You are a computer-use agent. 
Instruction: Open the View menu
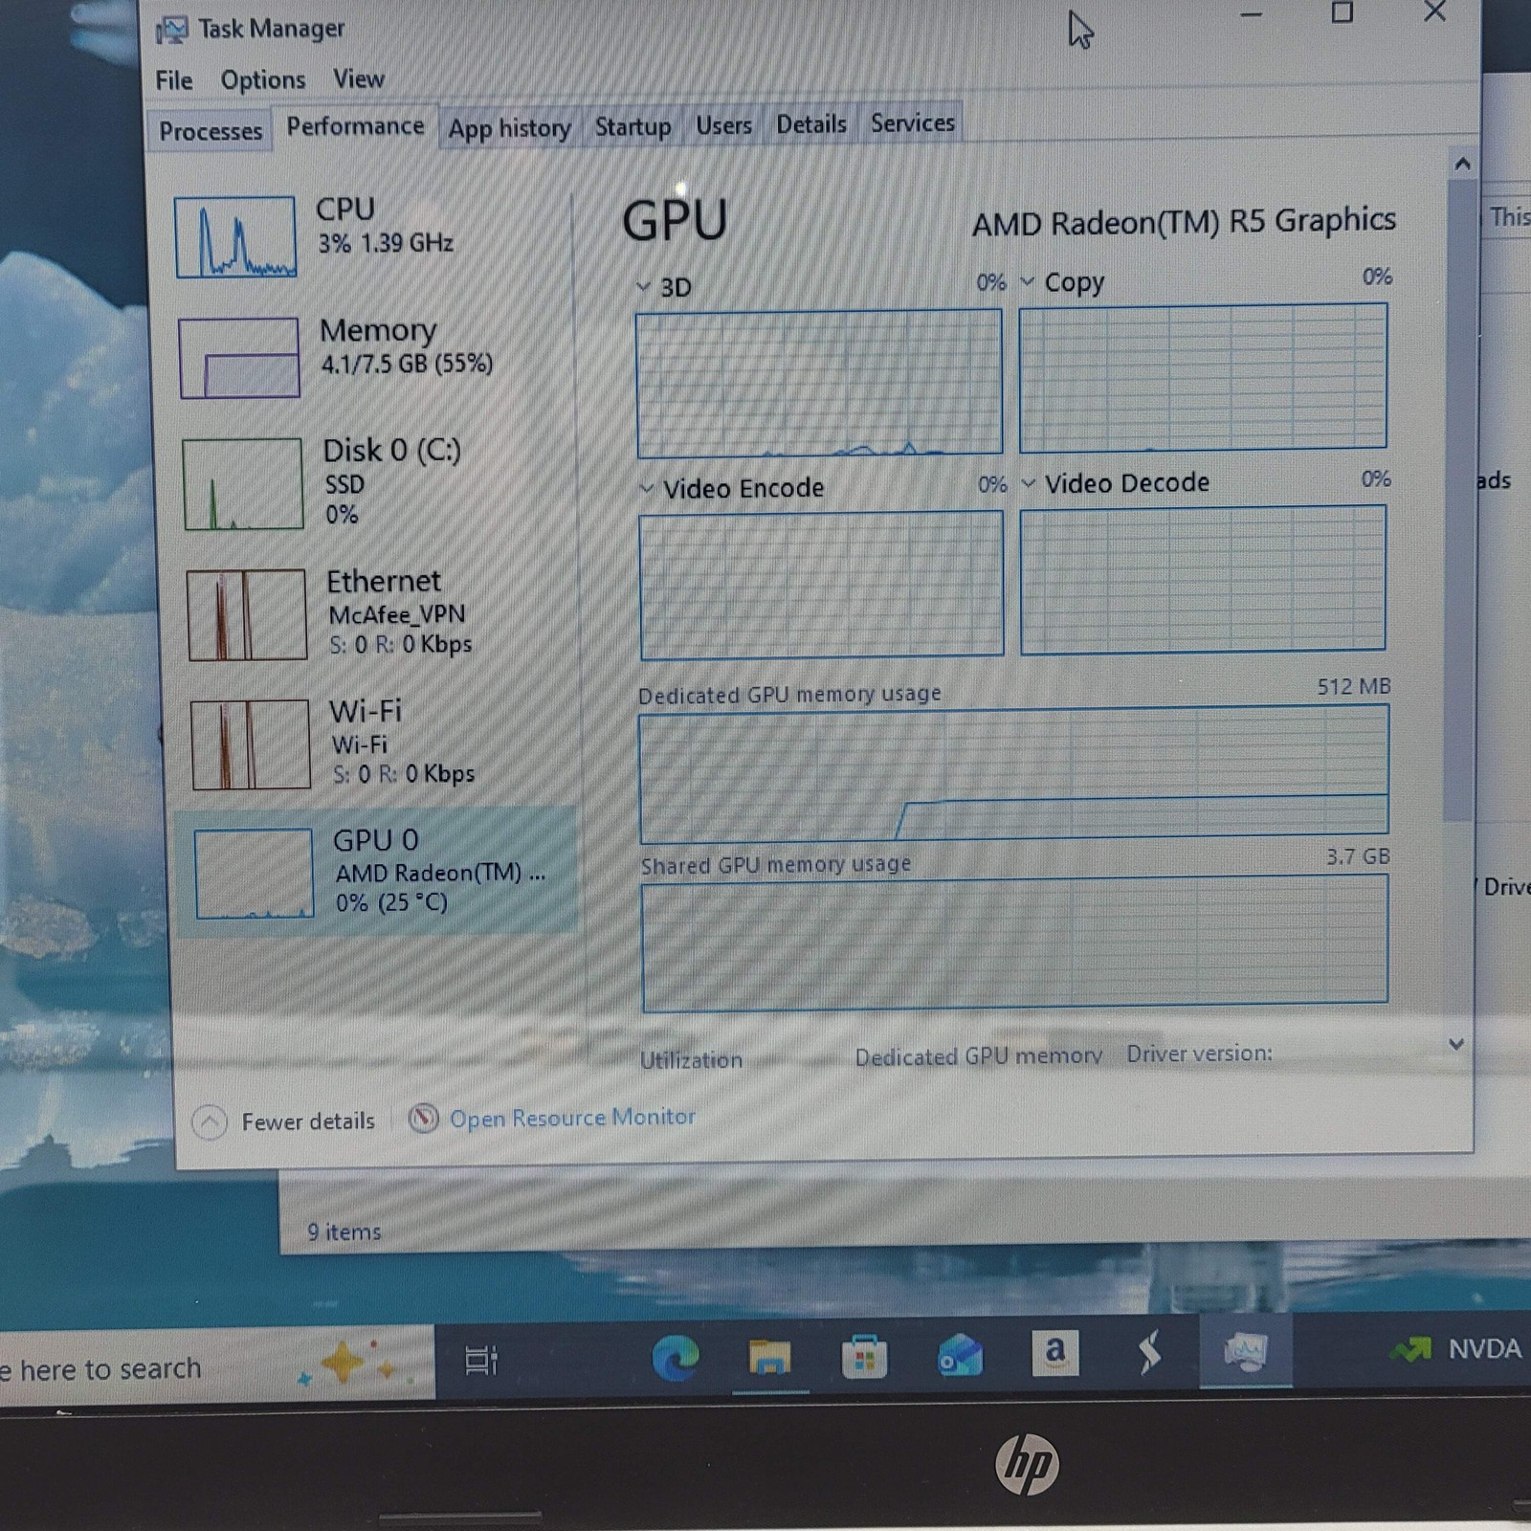click(x=359, y=78)
